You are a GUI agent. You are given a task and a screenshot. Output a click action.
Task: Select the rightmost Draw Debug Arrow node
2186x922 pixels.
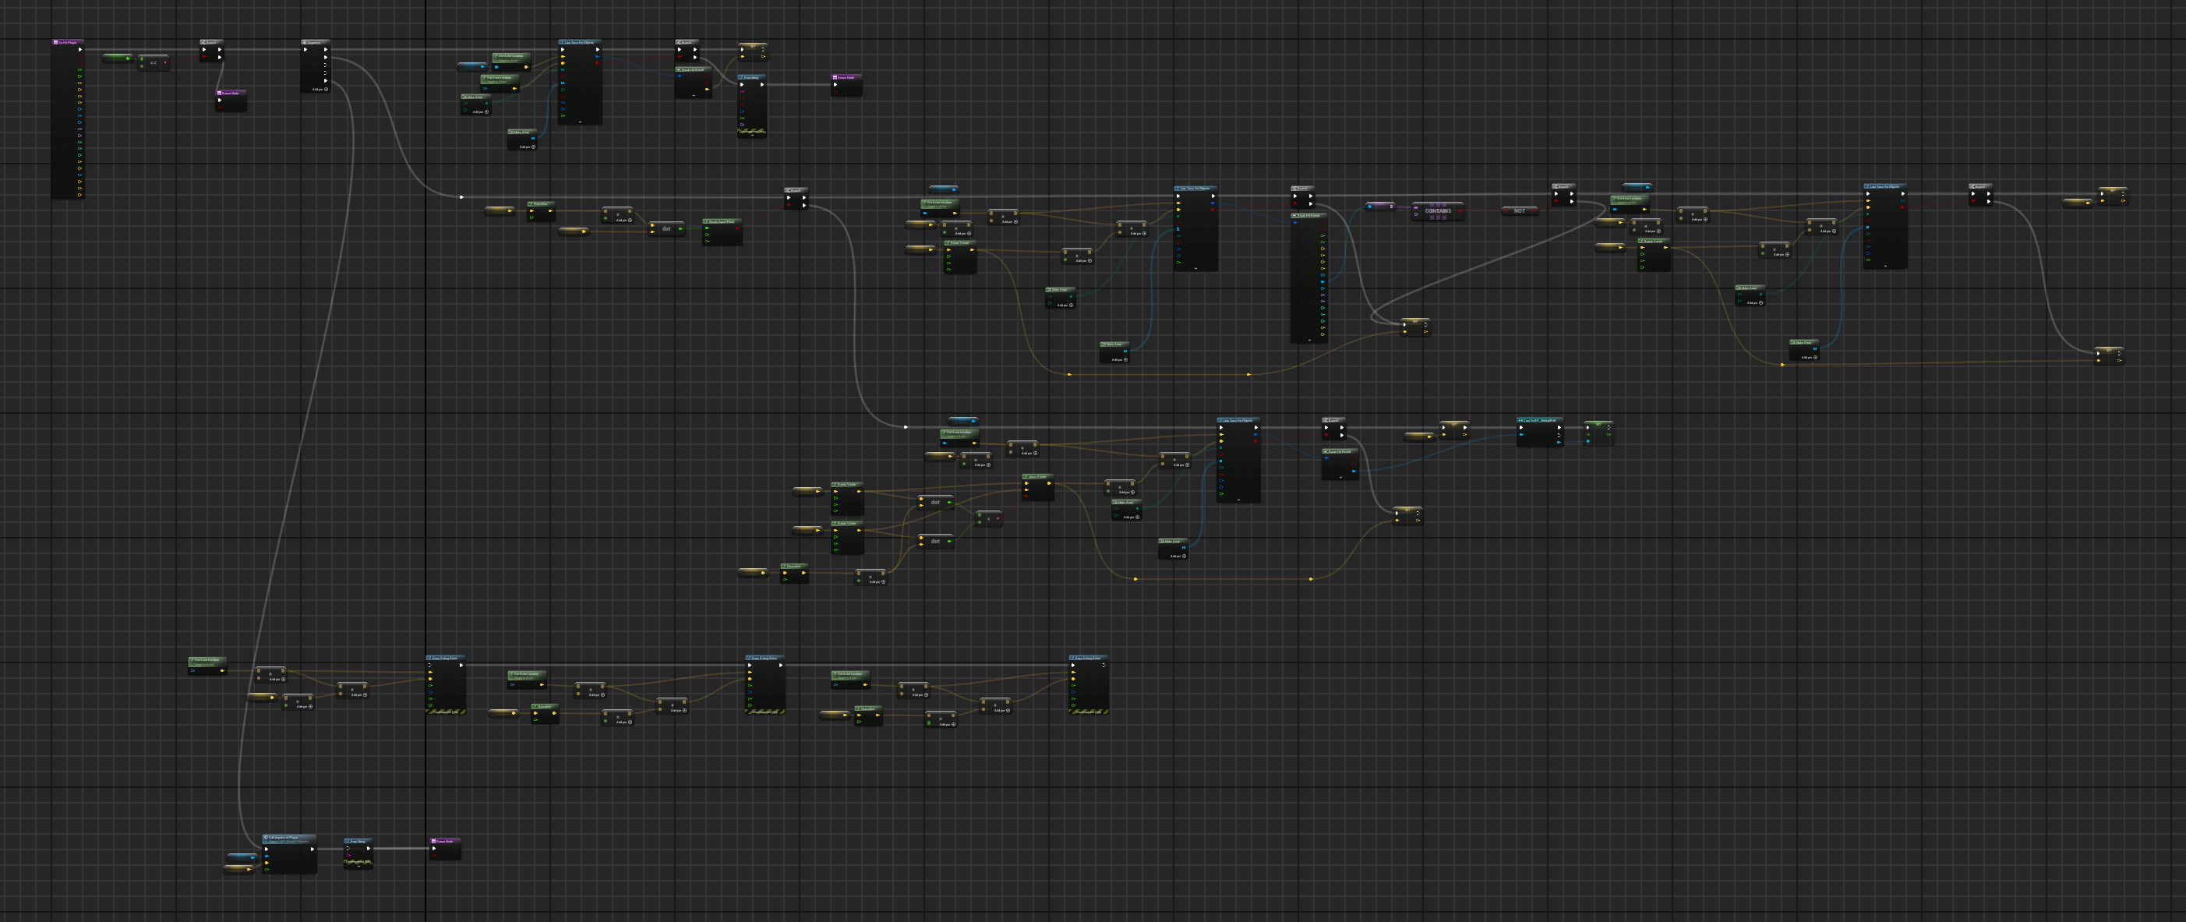click(1089, 684)
